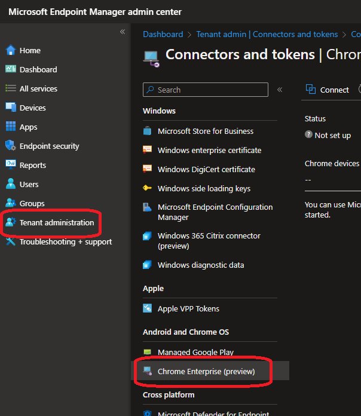Open Chrome Enterprise (preview) connector

[206, 371]
